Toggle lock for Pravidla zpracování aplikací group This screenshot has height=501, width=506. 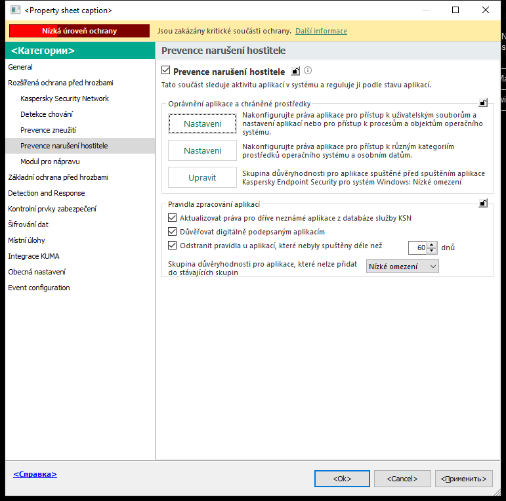483,203
